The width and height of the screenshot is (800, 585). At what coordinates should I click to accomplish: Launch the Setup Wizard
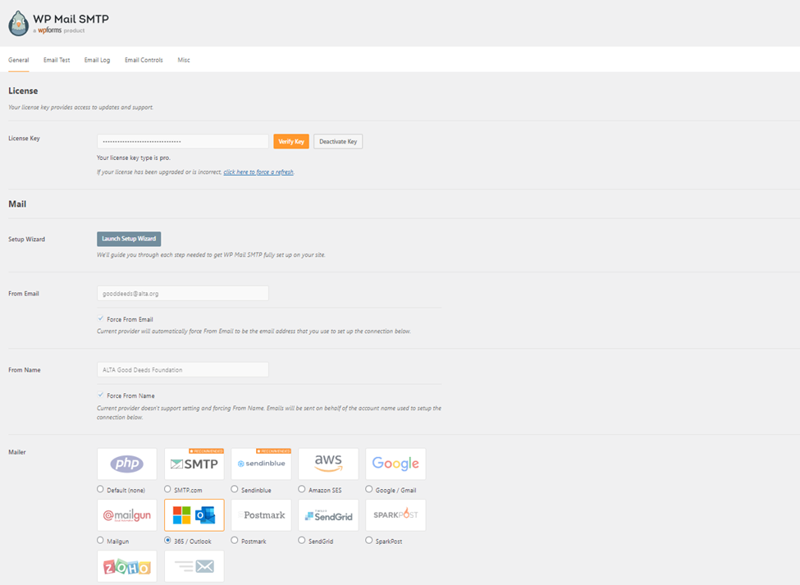(x=129, y=239)
